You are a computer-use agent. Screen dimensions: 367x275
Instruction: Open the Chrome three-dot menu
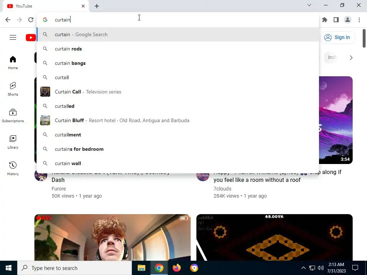(x=359, y=20)
